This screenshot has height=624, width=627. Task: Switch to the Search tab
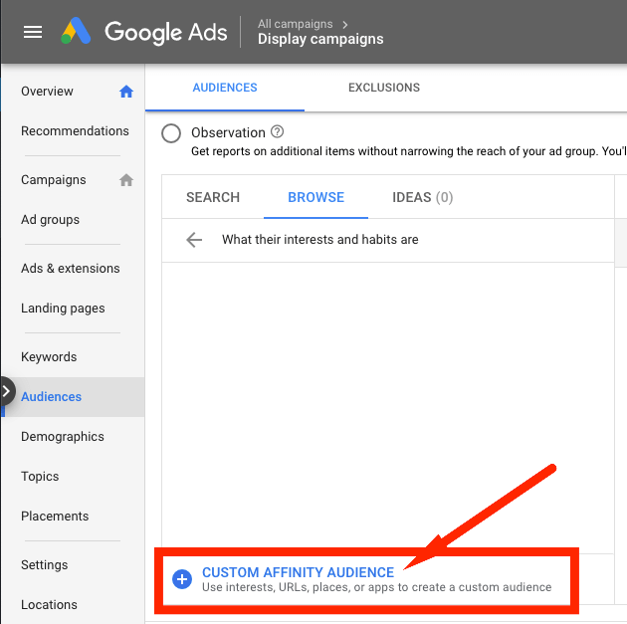pyautogui.click(x=213, y=197)
